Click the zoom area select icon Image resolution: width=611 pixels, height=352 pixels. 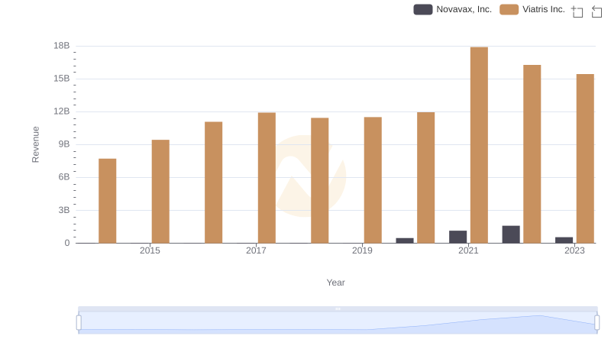pyautogui.click(x=577, y=11)
